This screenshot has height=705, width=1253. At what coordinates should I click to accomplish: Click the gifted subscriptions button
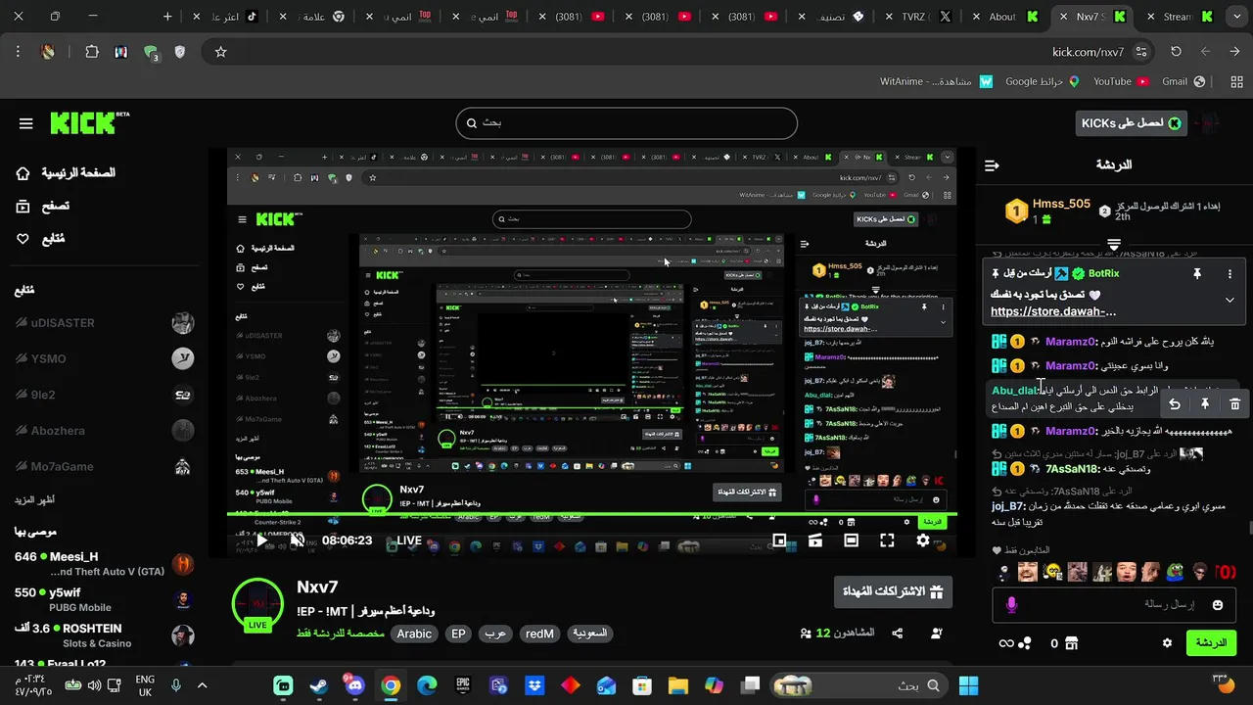[x=893, y=591]
